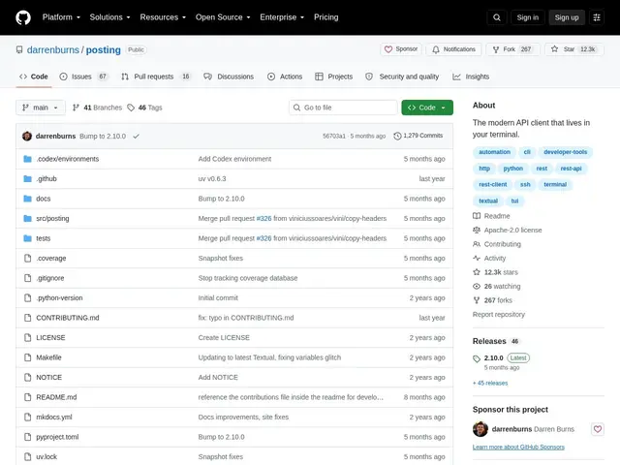Click folder icon for docs
The height and width of the screenshot is (465, 620).
[x=27, y=199]
